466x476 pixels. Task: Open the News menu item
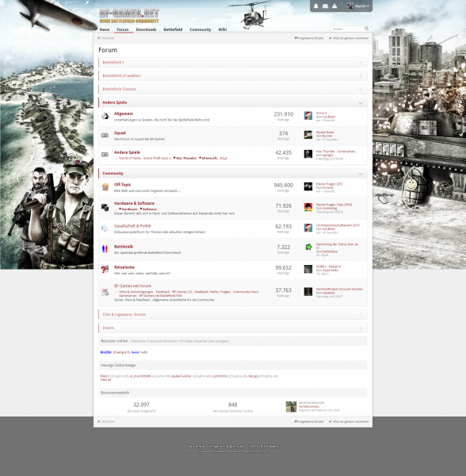(x=105, y=29)
